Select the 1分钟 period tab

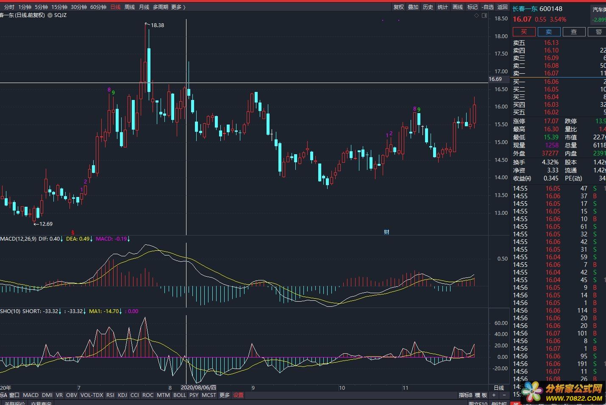click(25, 7)
